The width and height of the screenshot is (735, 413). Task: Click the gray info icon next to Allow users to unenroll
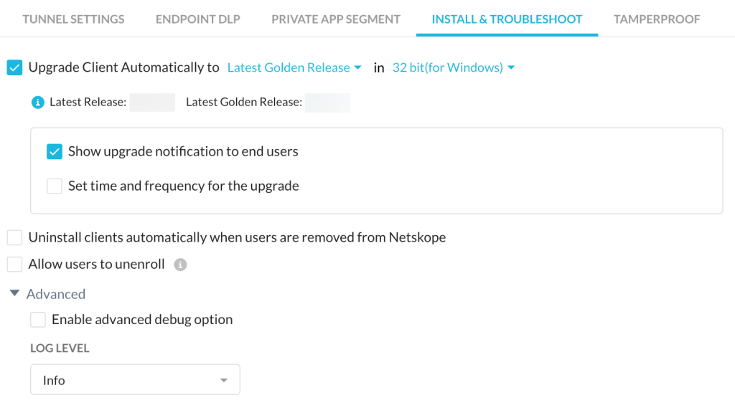click(x=180, y=265)
